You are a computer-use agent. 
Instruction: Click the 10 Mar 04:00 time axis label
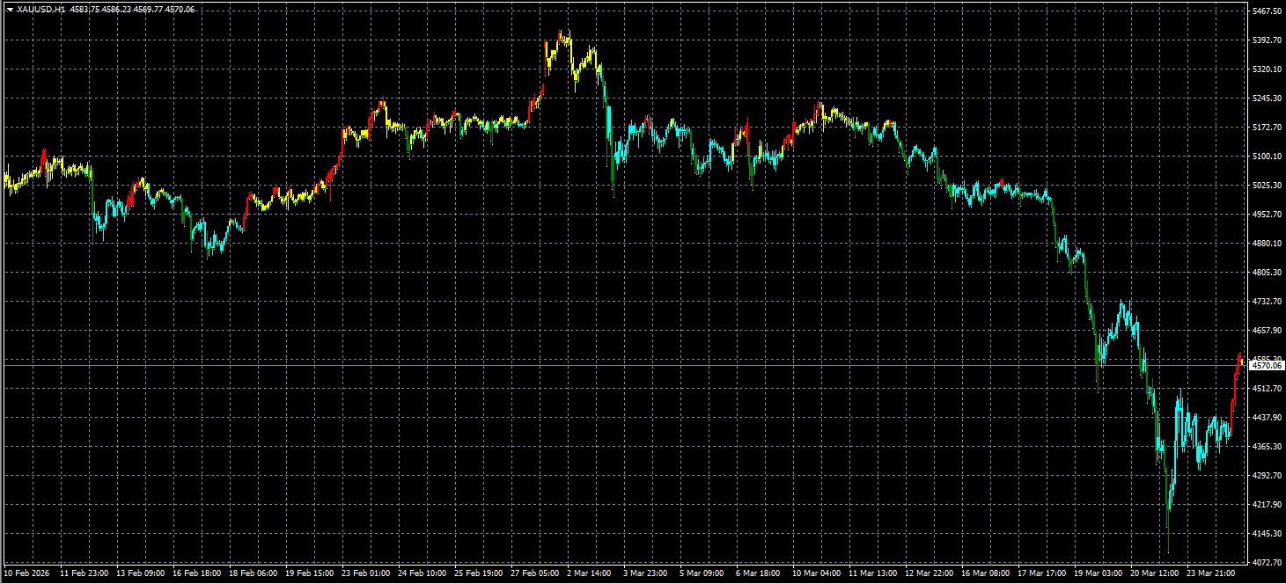tap(817, 573)
